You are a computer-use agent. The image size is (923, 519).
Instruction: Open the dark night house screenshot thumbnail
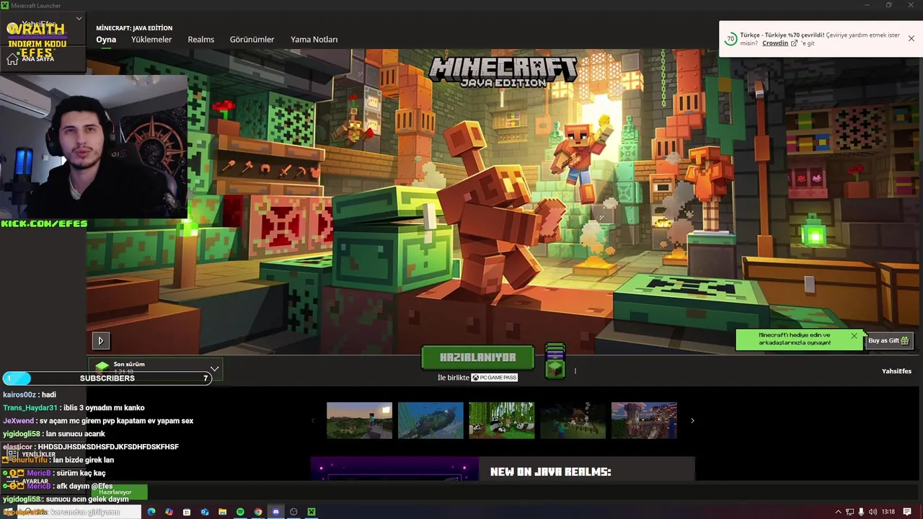coord(573,420)
